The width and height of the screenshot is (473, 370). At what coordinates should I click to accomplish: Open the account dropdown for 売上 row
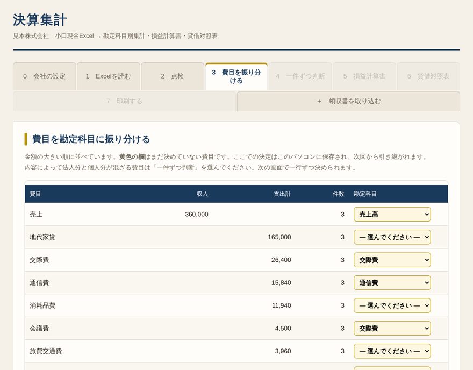pyautogui.click(x=392, y=214)
